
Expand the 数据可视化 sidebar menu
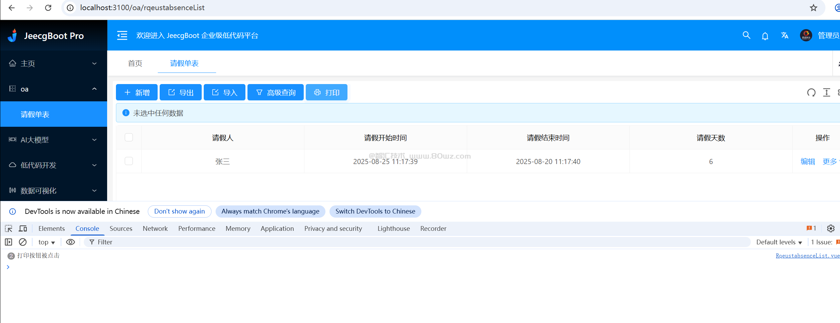(54, 190)
